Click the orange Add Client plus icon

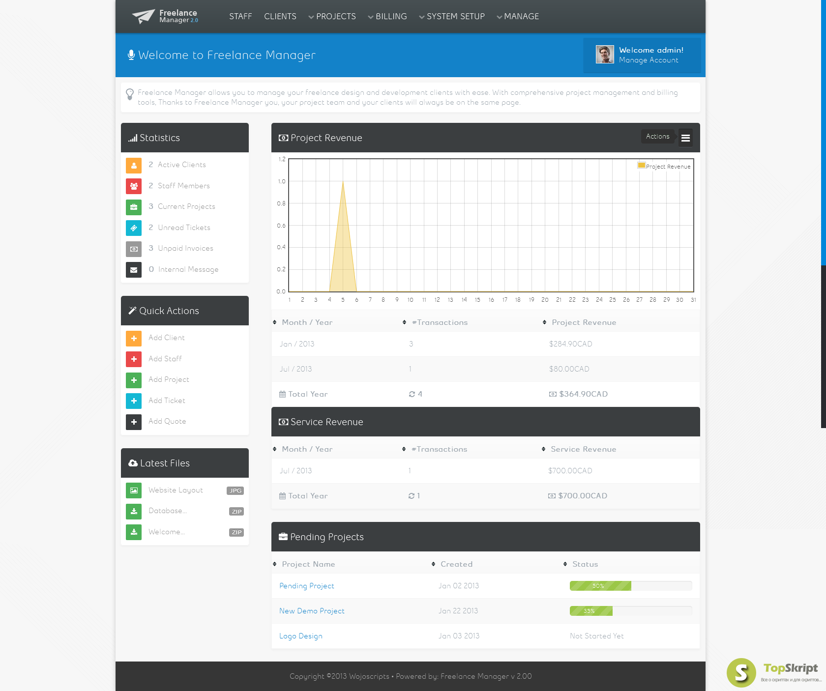click(x=134, y=339)
